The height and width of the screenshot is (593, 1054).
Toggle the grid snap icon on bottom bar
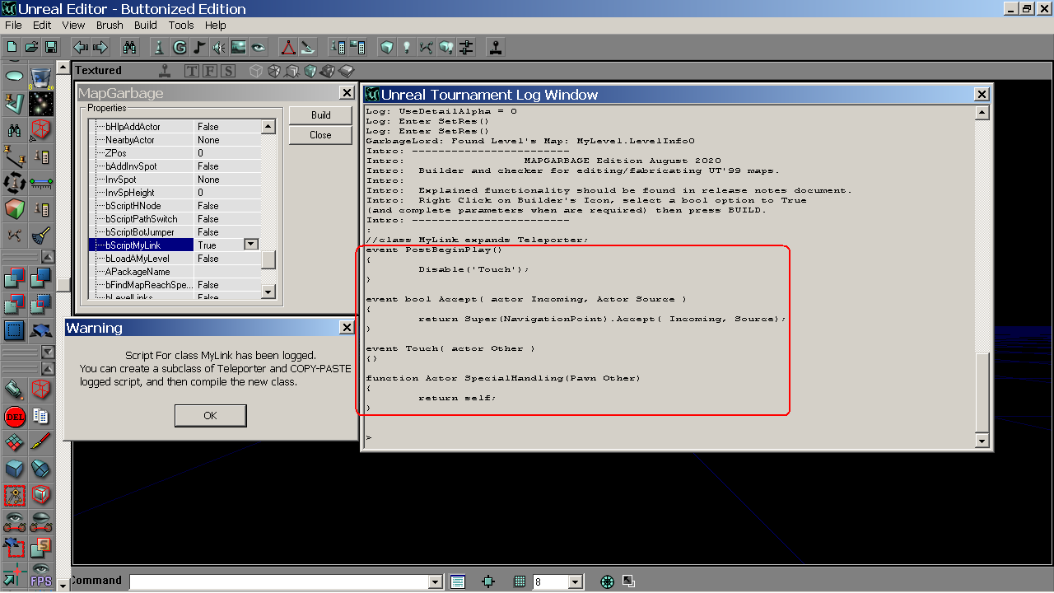[x=520, y=581]
